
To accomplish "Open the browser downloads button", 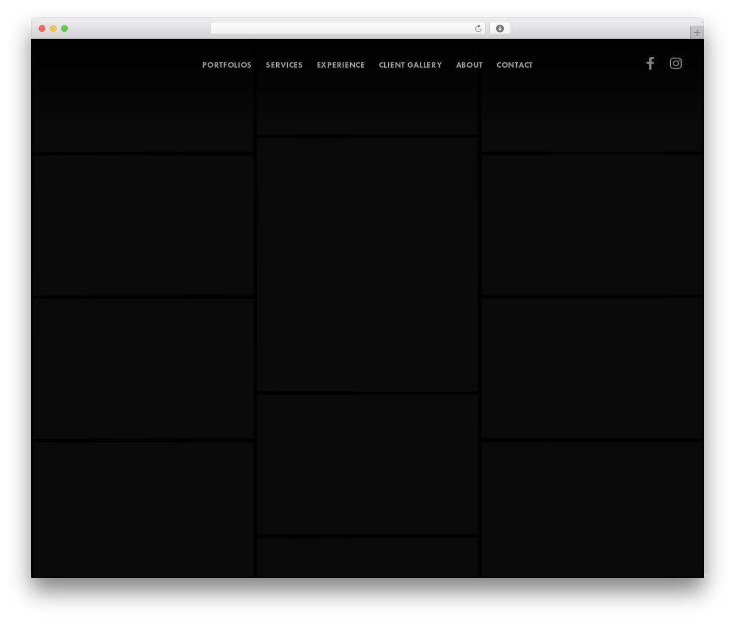I will click(x=500, y=29).
